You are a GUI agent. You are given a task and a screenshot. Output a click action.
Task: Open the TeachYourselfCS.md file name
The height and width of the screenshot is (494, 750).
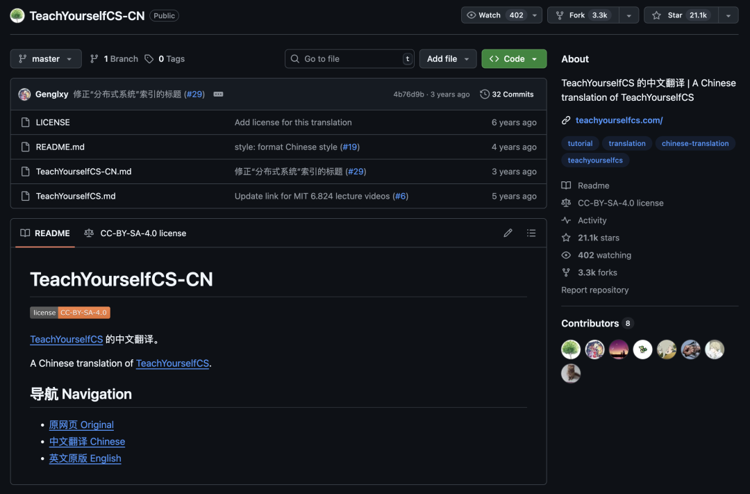[x=76, y=196]
